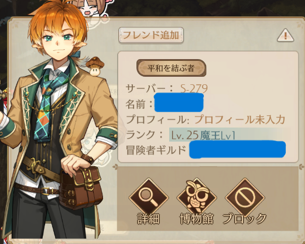
Task: Click the ブロック text label
Action: (x=244, y=218)
